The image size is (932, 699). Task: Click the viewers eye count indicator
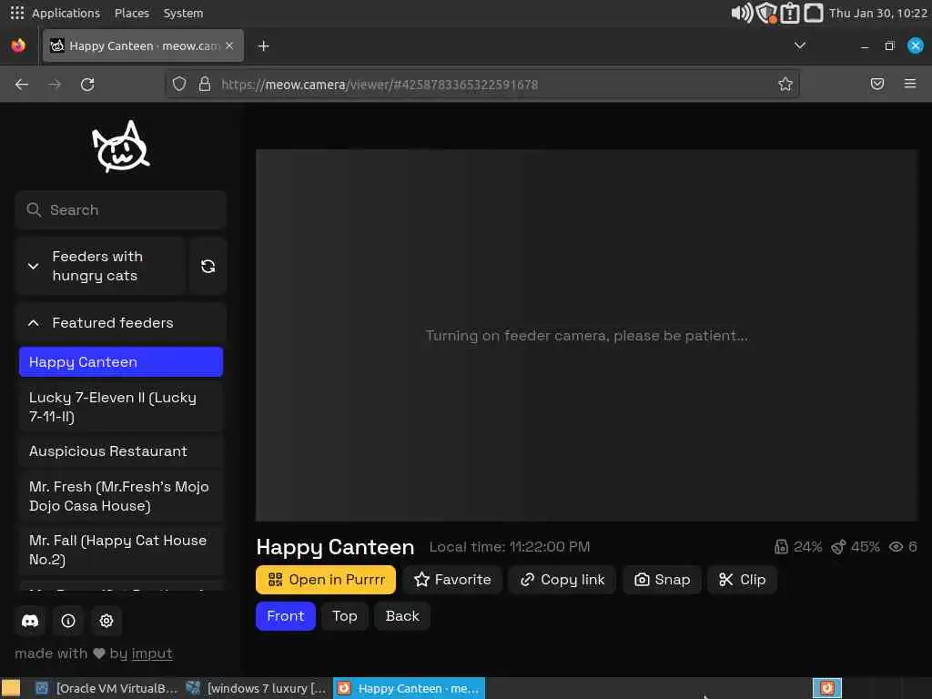pyautogui.click(x=903, y=547)
